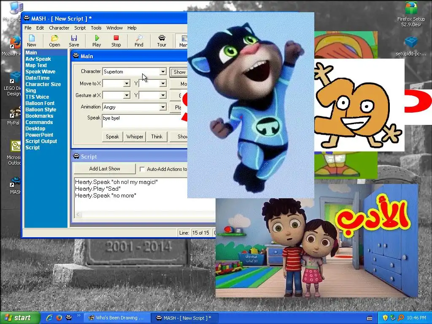Select Character Size in the sidebar

pos(43,84)
